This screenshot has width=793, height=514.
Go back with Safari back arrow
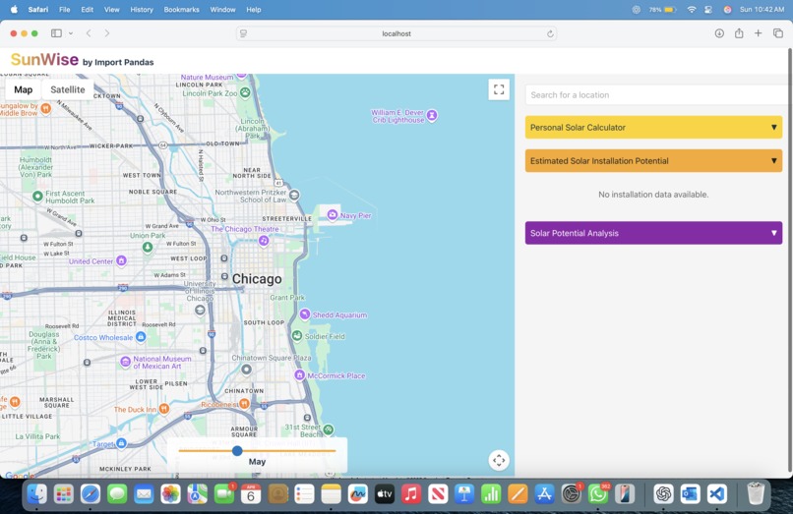click(x=89, y=33)
